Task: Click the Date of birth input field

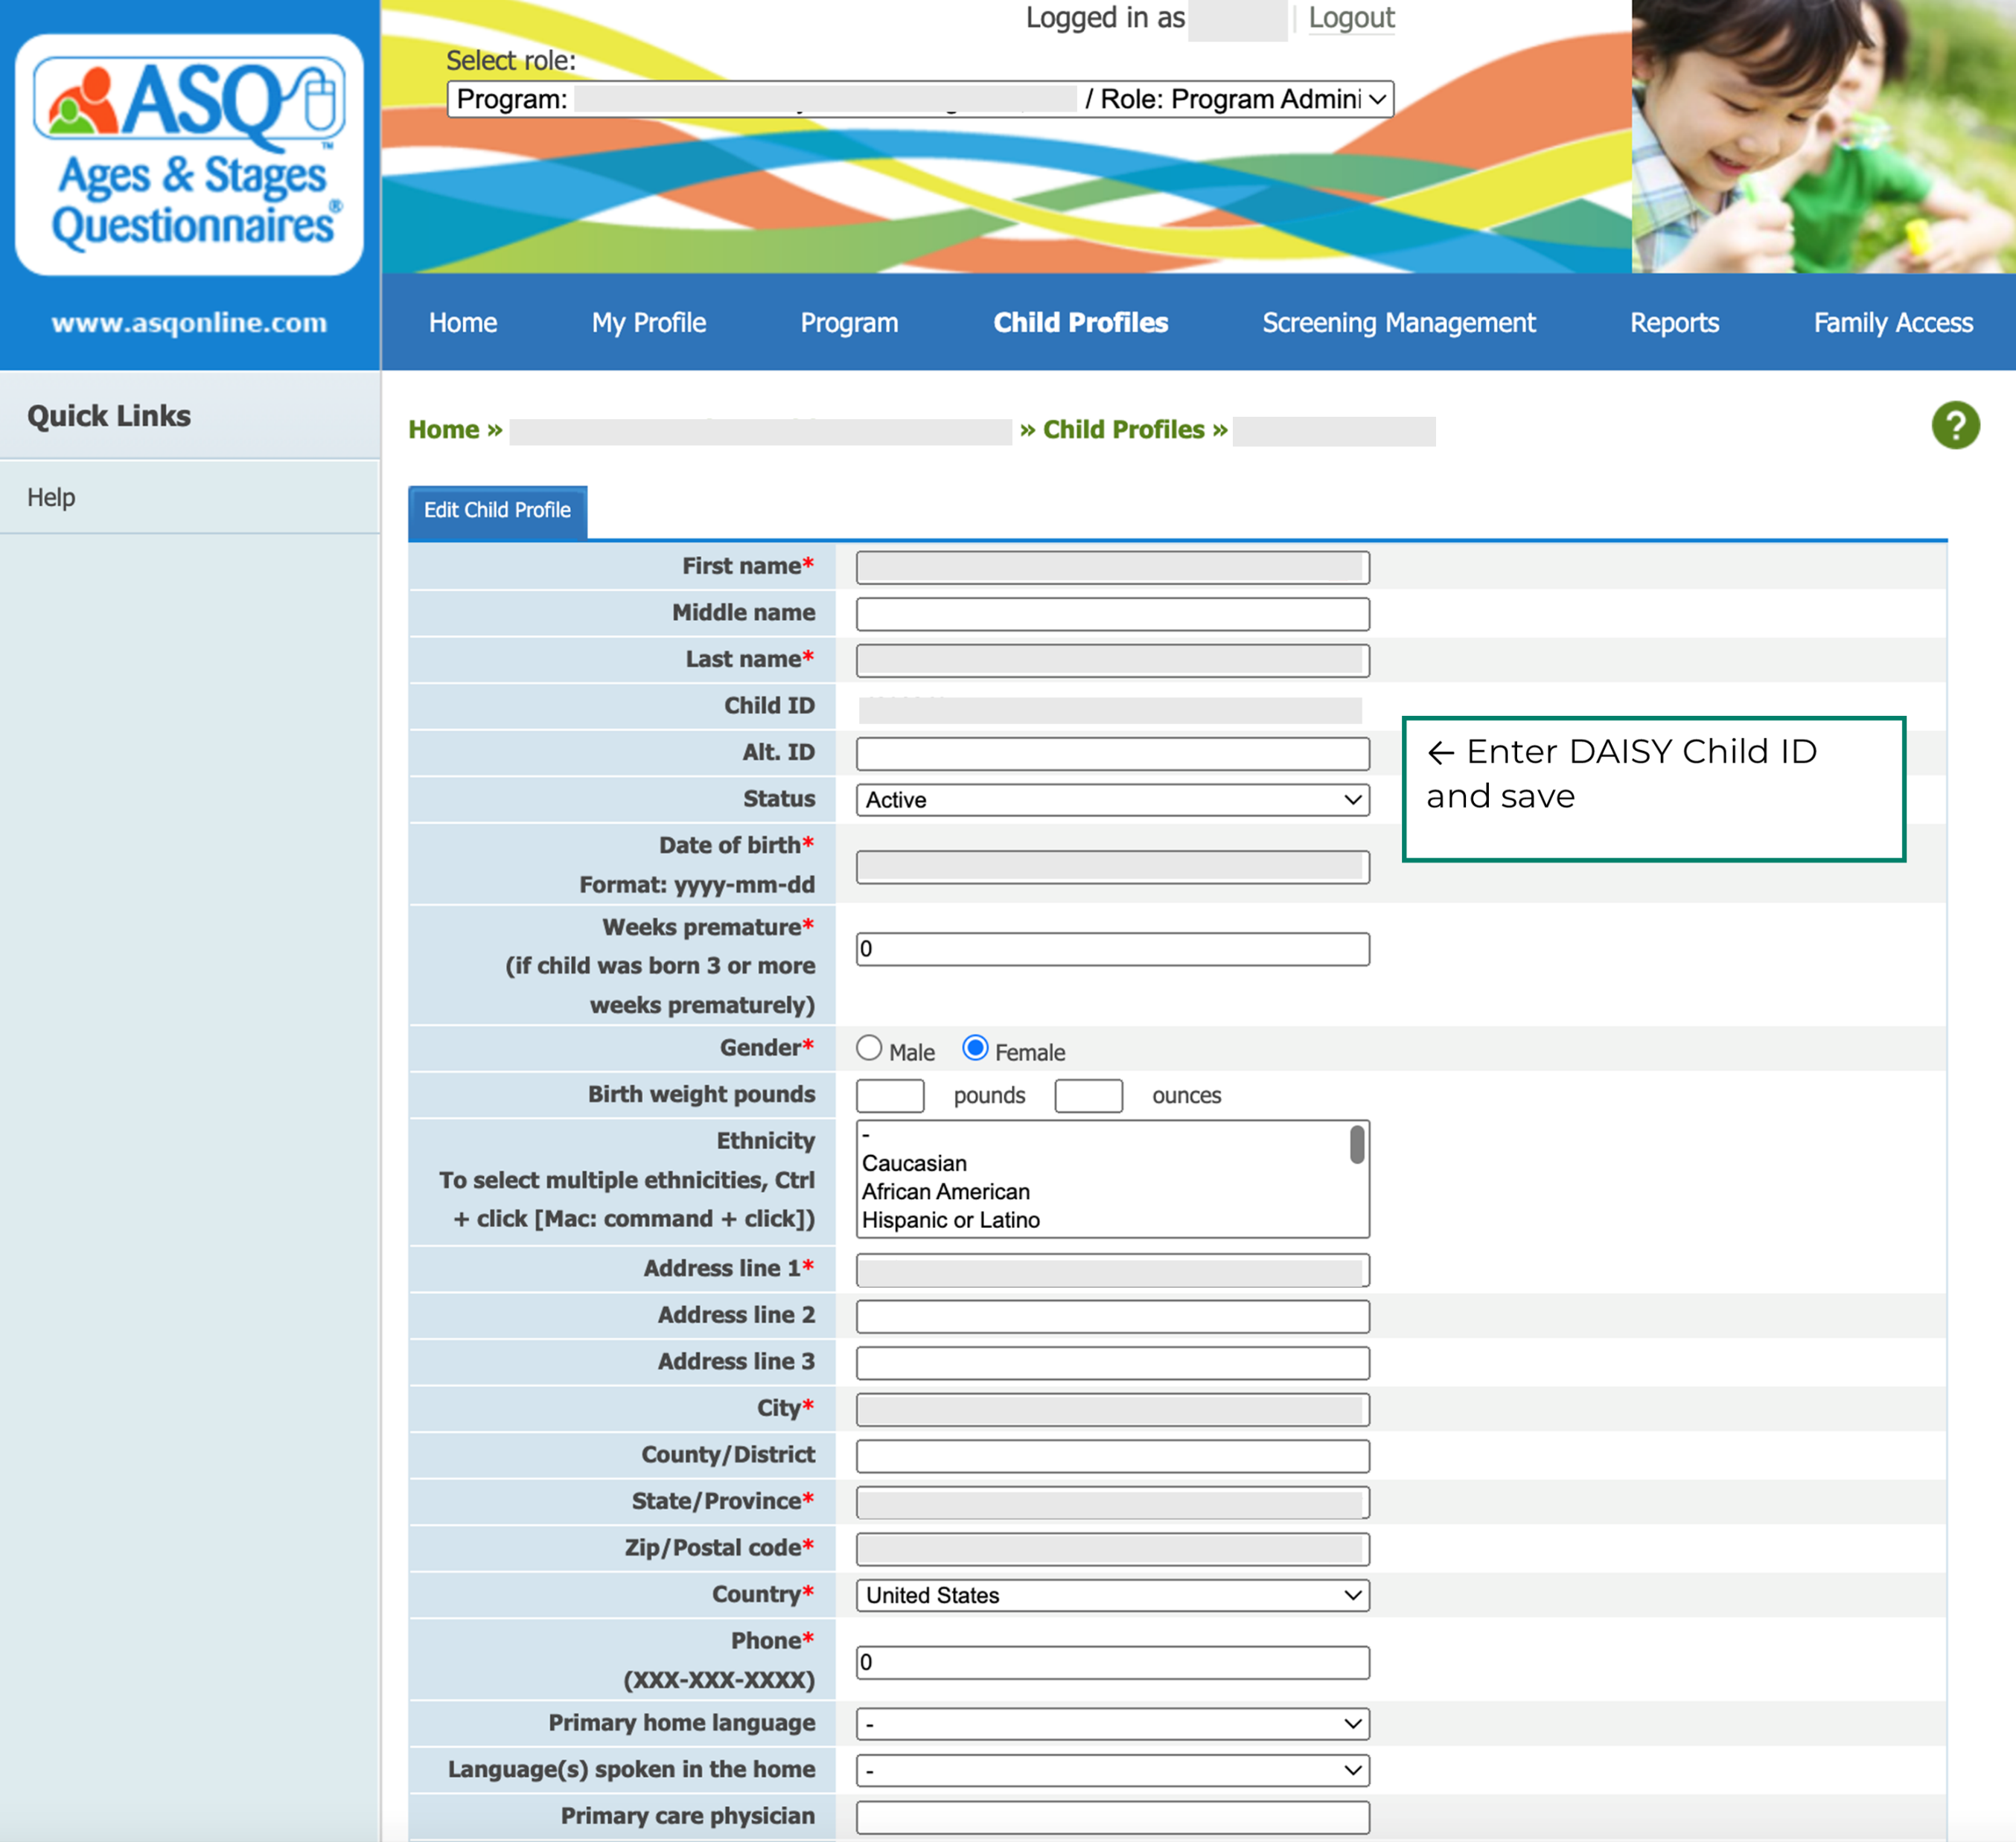Action: tap(1112, 866)
